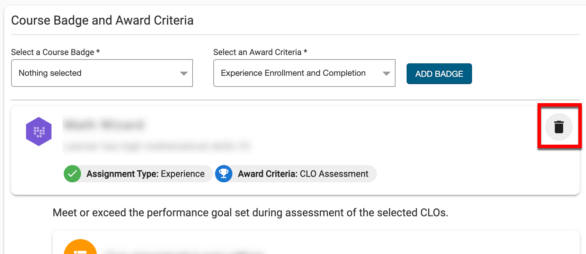Click the blue trophy icon
The width and height of the screenshot is (586, 254).
pos(224,174)
